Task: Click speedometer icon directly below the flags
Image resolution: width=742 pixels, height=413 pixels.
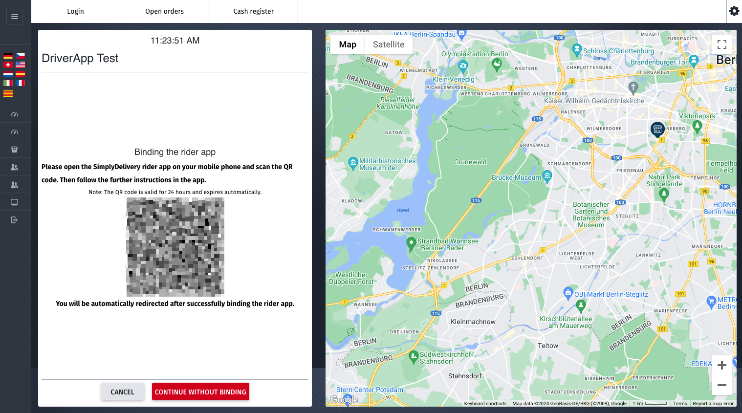Action: tap(15, 114)
